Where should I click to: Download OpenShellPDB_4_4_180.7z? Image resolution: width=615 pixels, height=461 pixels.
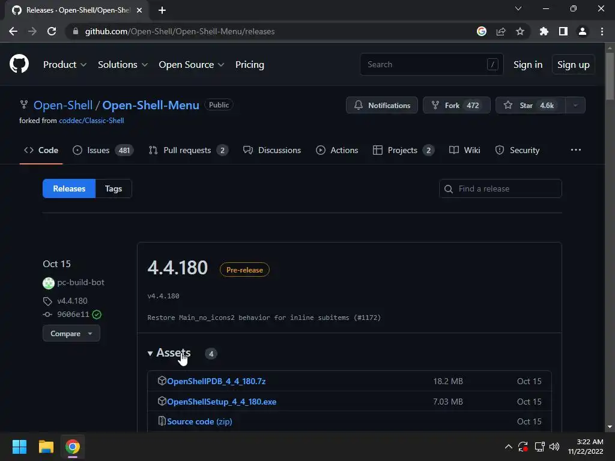point(216,381)
